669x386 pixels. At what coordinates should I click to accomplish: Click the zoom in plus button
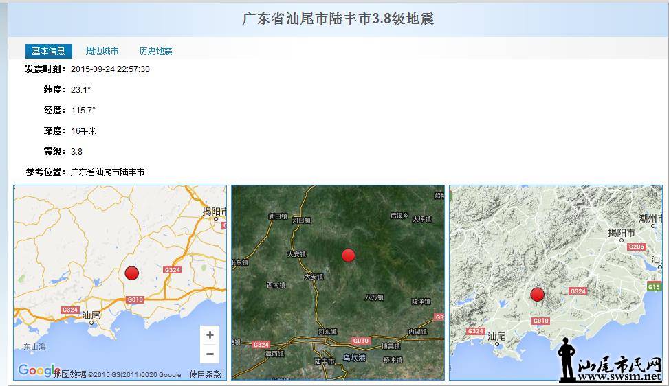pos(210,335)
